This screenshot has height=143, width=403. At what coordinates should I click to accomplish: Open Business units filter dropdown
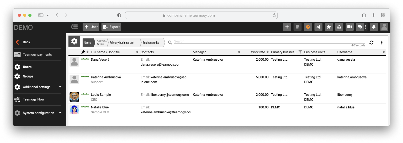click(151, 43)
